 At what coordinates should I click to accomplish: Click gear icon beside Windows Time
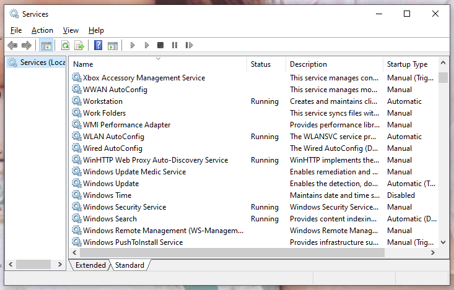(x=77, y=195)
